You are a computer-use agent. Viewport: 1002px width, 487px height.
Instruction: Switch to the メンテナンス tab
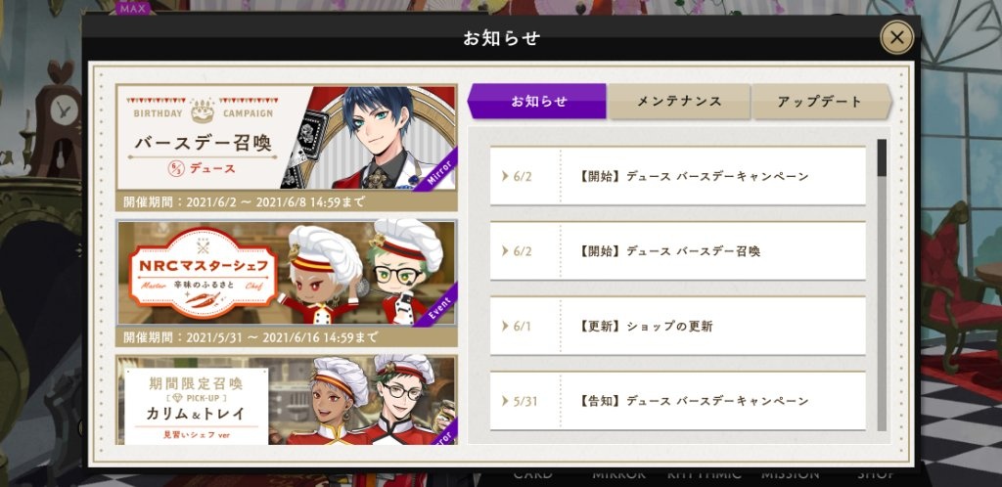(679, 101)
